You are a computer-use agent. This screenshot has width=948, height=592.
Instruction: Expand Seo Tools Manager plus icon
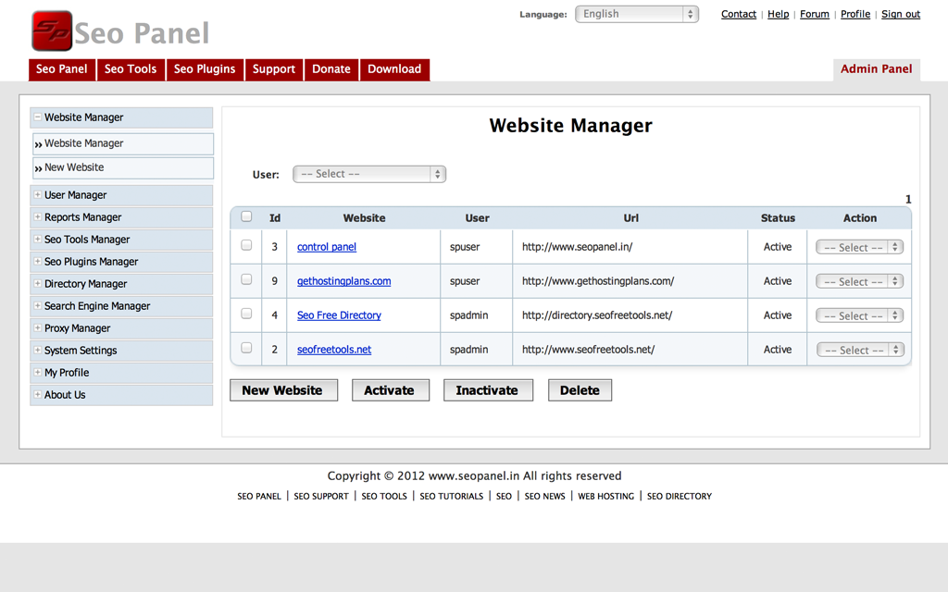37,239
